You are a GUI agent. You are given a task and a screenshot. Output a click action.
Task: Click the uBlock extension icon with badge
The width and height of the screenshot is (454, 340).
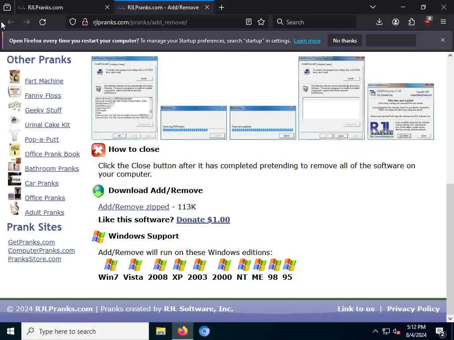[x=428, y=21]
